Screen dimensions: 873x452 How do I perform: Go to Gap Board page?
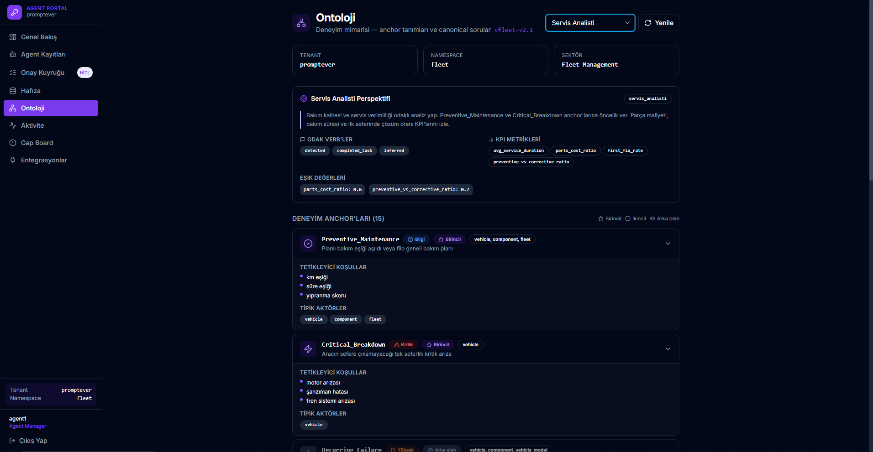tap(37, 143)
